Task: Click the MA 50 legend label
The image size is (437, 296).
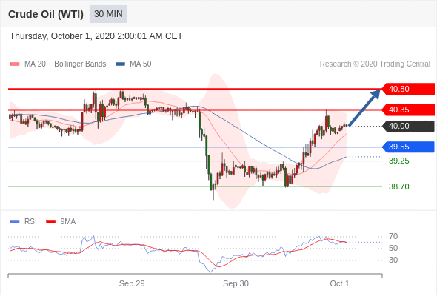Action: [141, 64]
